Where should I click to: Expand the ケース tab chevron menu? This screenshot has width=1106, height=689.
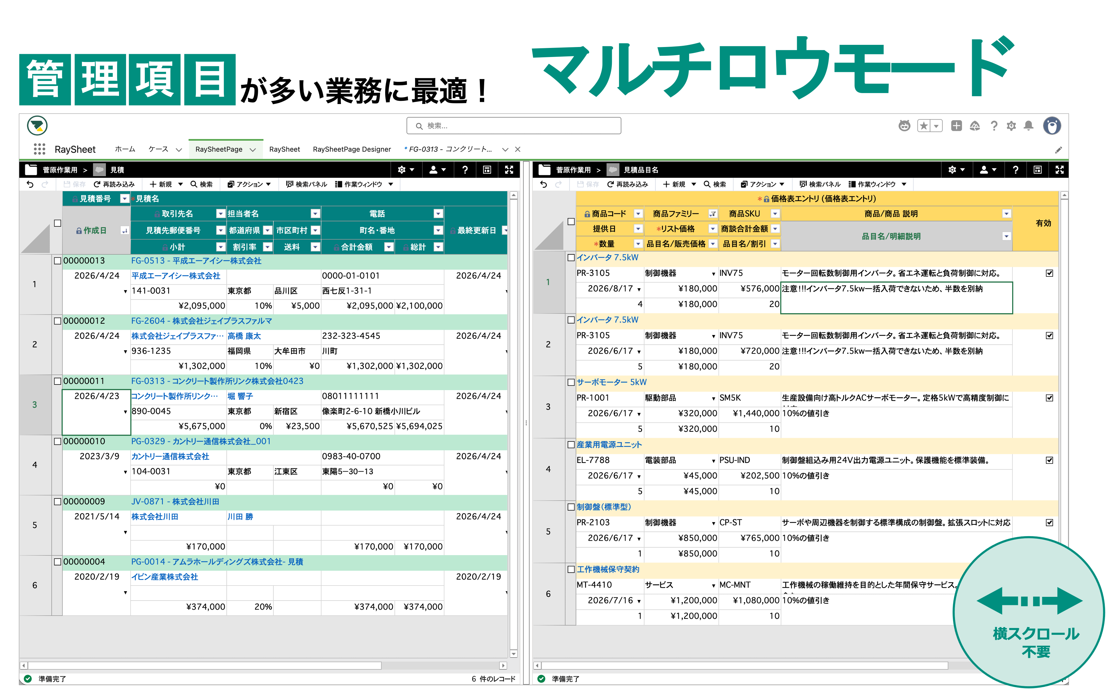click(179, 149)
